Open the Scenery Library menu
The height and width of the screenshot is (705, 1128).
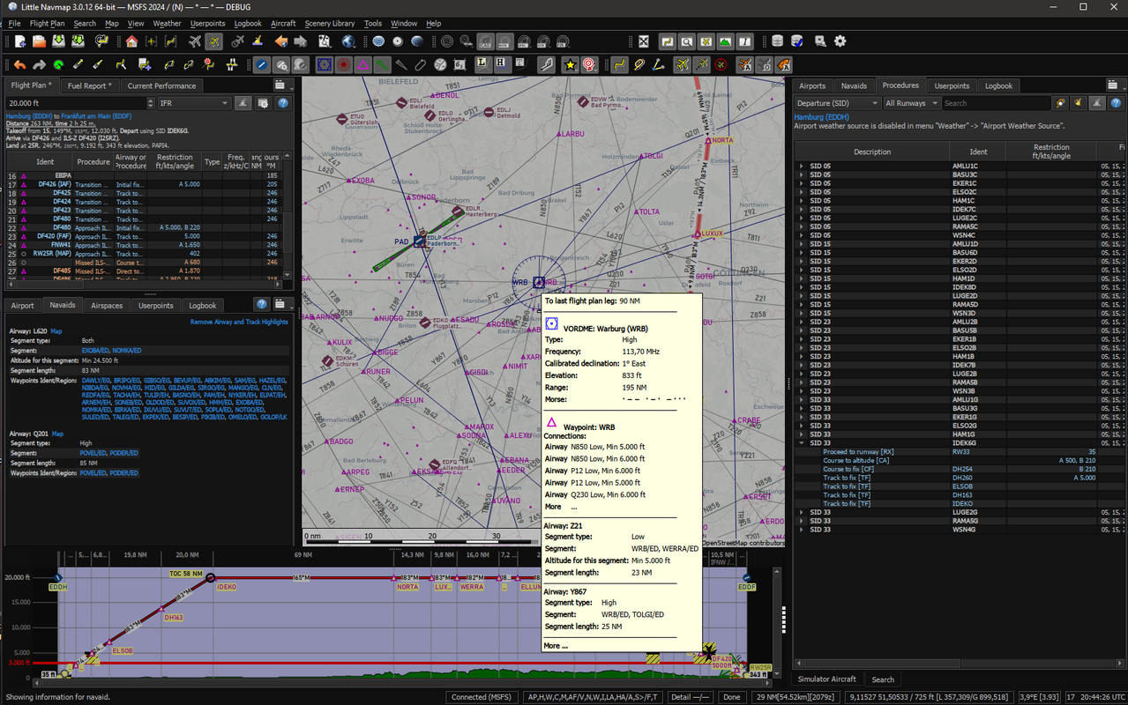pos(330,23)
